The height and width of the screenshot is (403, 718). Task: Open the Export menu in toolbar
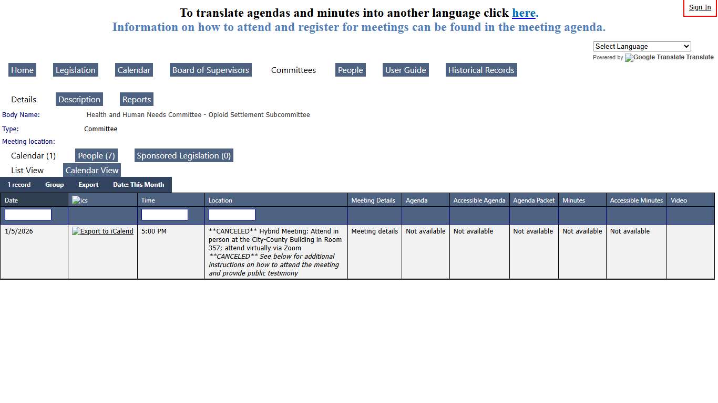pyautogui.click(x=88, y=185)
